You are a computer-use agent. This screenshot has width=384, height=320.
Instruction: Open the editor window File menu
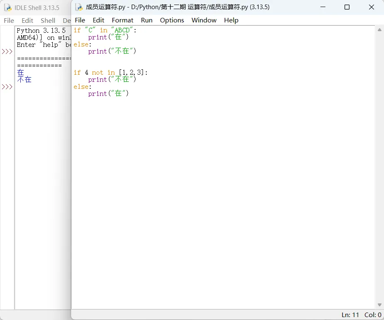(80, 20)
